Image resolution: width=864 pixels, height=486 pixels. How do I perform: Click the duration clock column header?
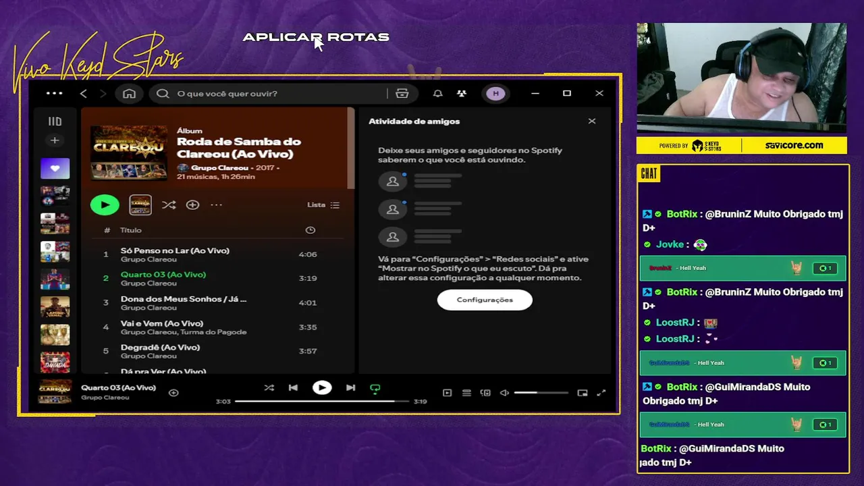[310, 230]
